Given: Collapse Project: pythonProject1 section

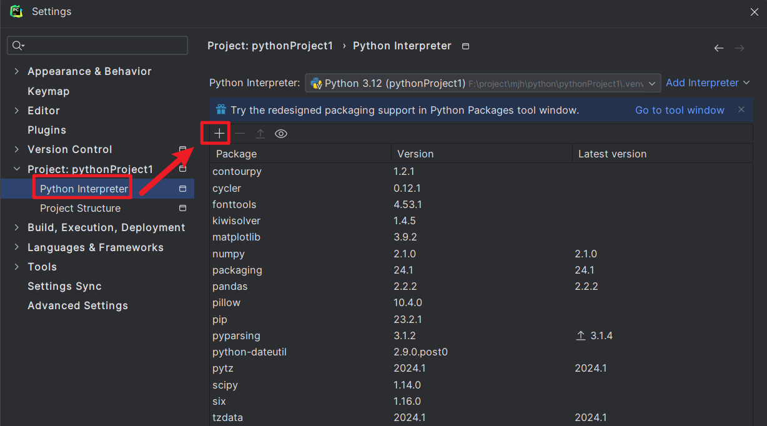Looking at the screenshot, I should tap(16, 169).
